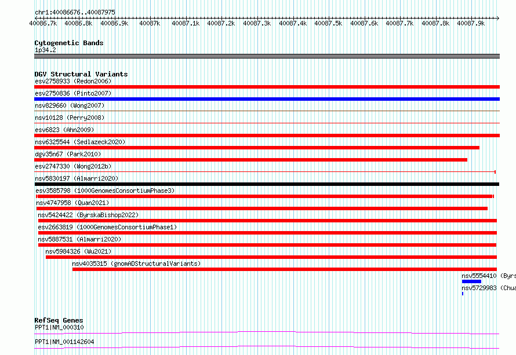Click the RefSeq Genes track title
The image size is (516, 355).
coord(59,320)
